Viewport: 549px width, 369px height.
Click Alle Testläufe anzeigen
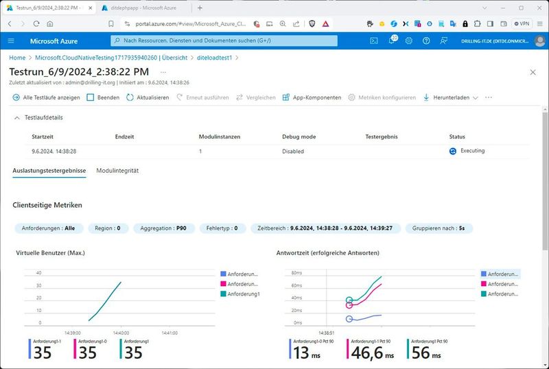pyautogui.click(x=46, y=97)
